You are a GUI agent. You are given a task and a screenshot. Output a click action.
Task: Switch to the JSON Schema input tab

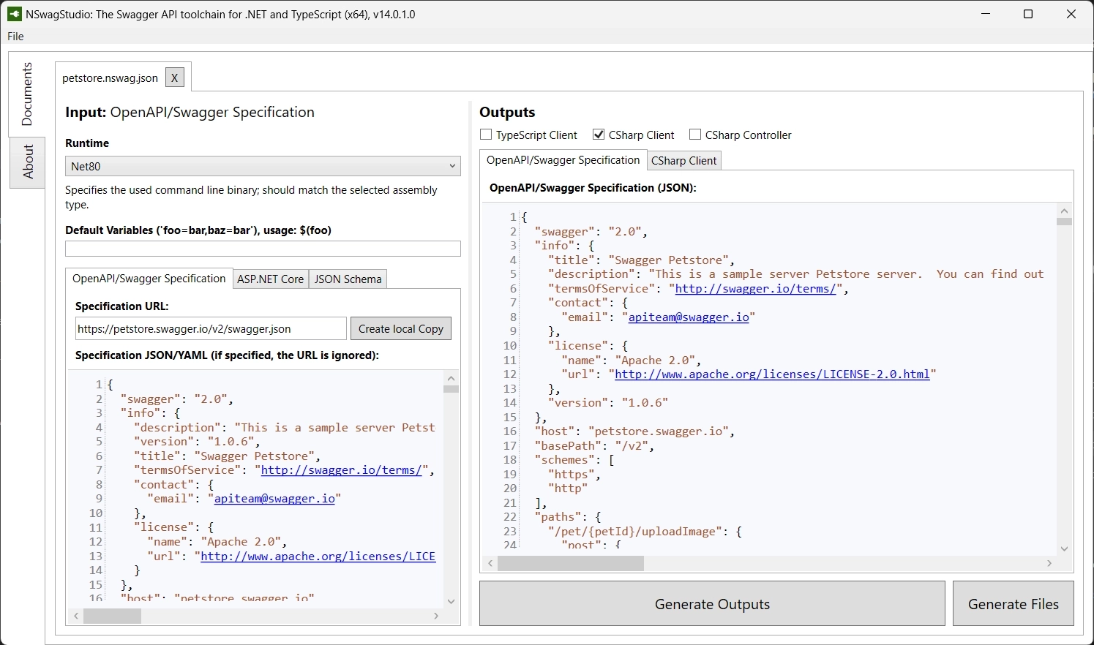tap(348, 279)
